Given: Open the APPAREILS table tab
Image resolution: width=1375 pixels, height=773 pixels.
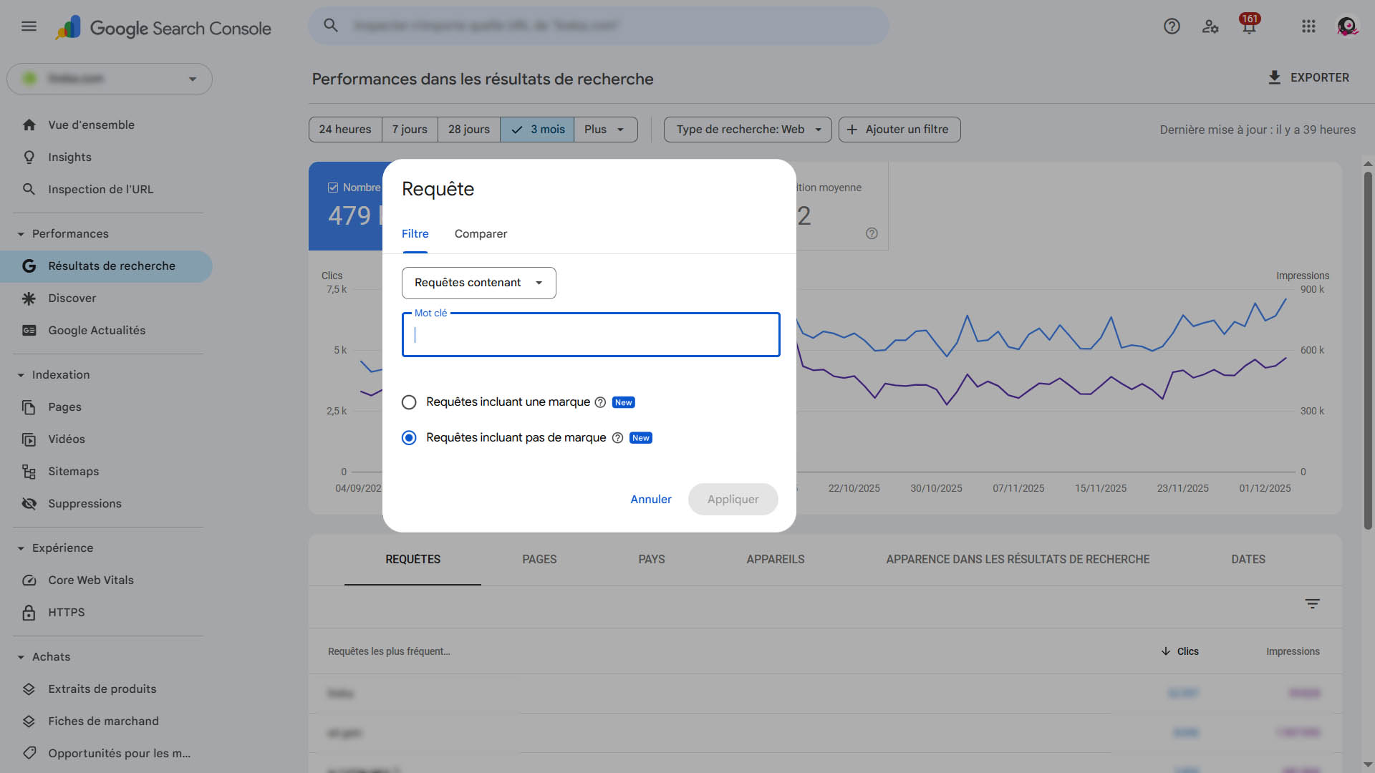Looking at the screenshot, I should (776, 559).
